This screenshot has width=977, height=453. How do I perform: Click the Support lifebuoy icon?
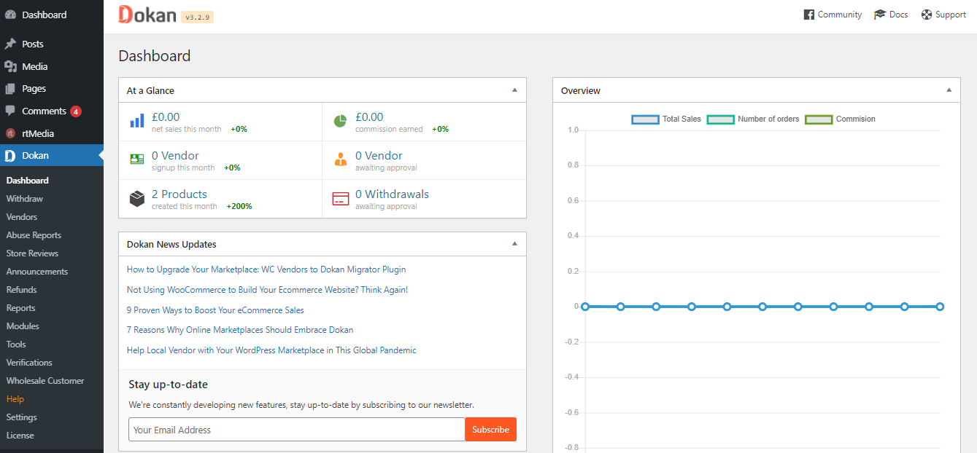click(927, 15)
